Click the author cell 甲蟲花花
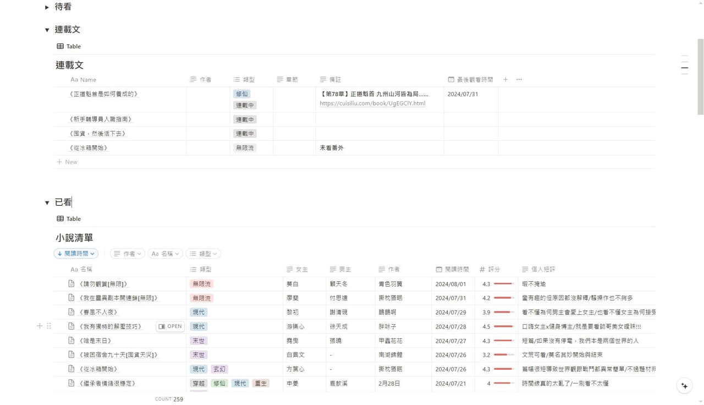This screenshot has width=704, height=405. click(x=403, y=341)
